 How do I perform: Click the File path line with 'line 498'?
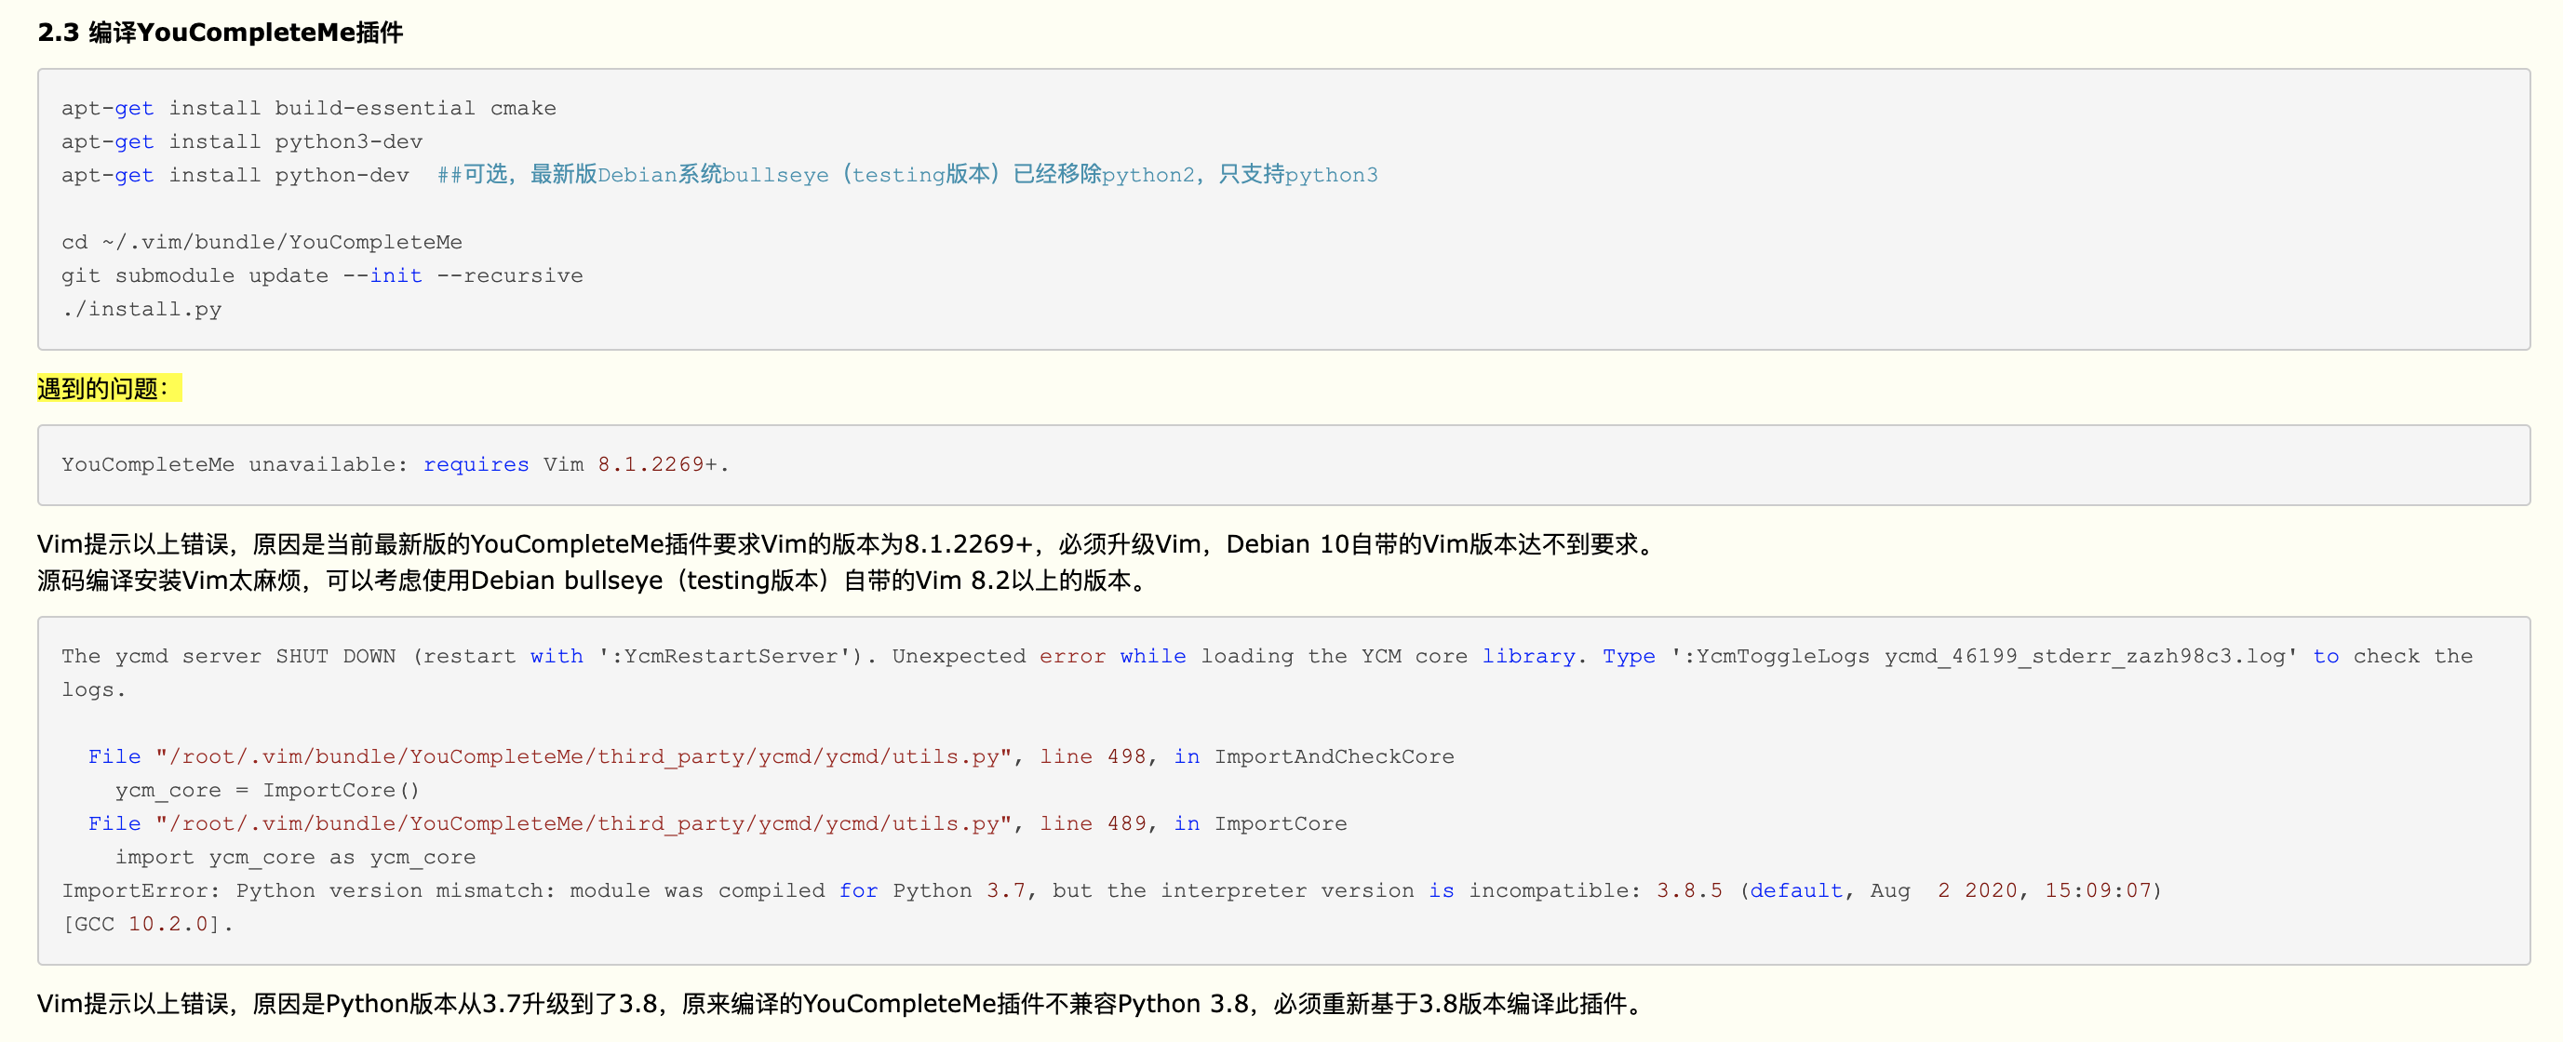[x=772, y=756]
